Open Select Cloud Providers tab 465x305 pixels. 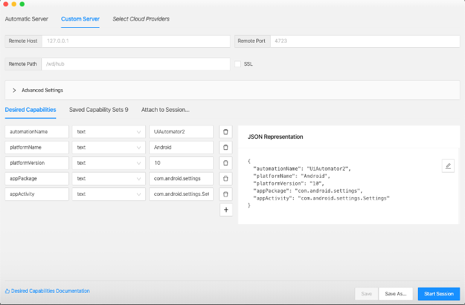(x=141, y=19)
